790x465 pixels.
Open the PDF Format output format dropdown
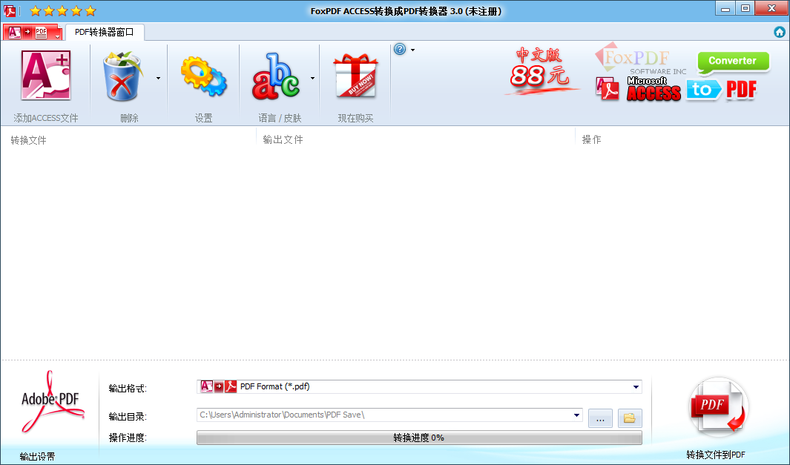click(x=635, y=386)
